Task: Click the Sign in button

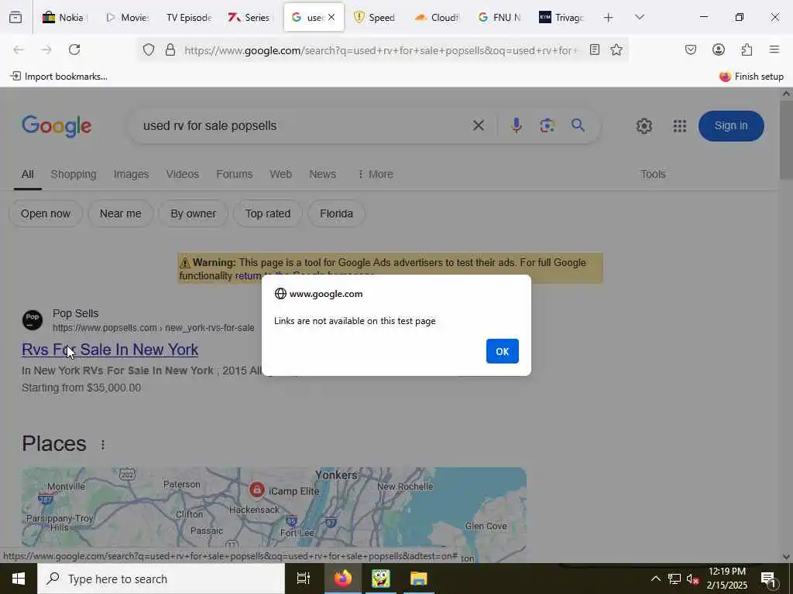Action: click(731, 126)
